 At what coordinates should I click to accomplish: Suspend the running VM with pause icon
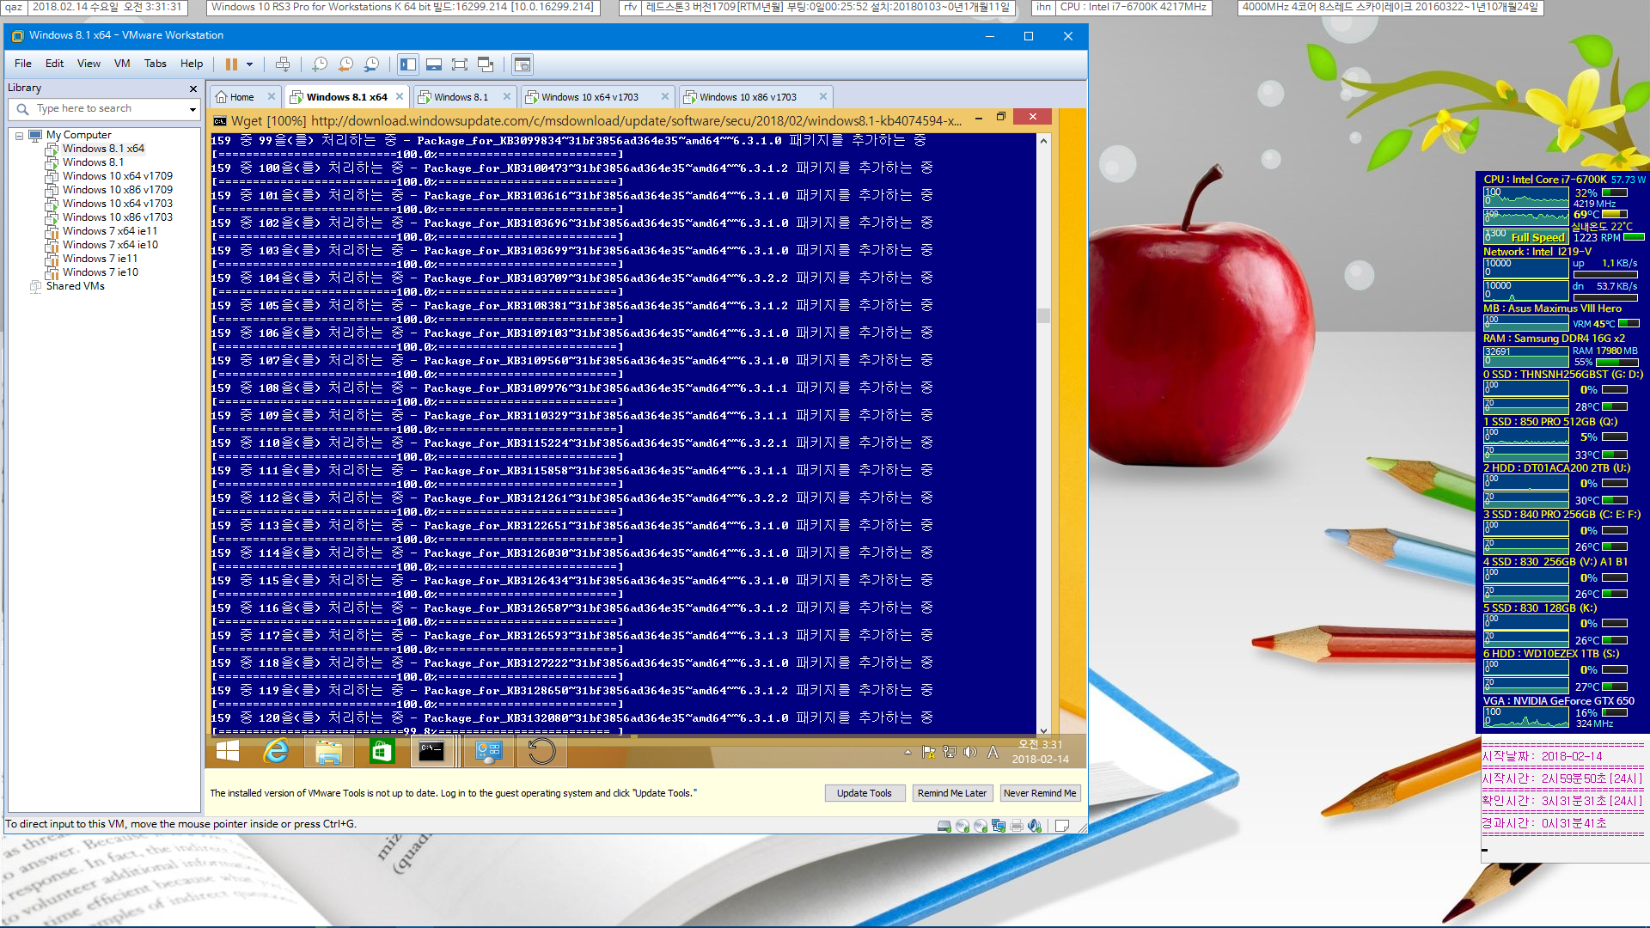pyautogui.click(x=231, y=64)
